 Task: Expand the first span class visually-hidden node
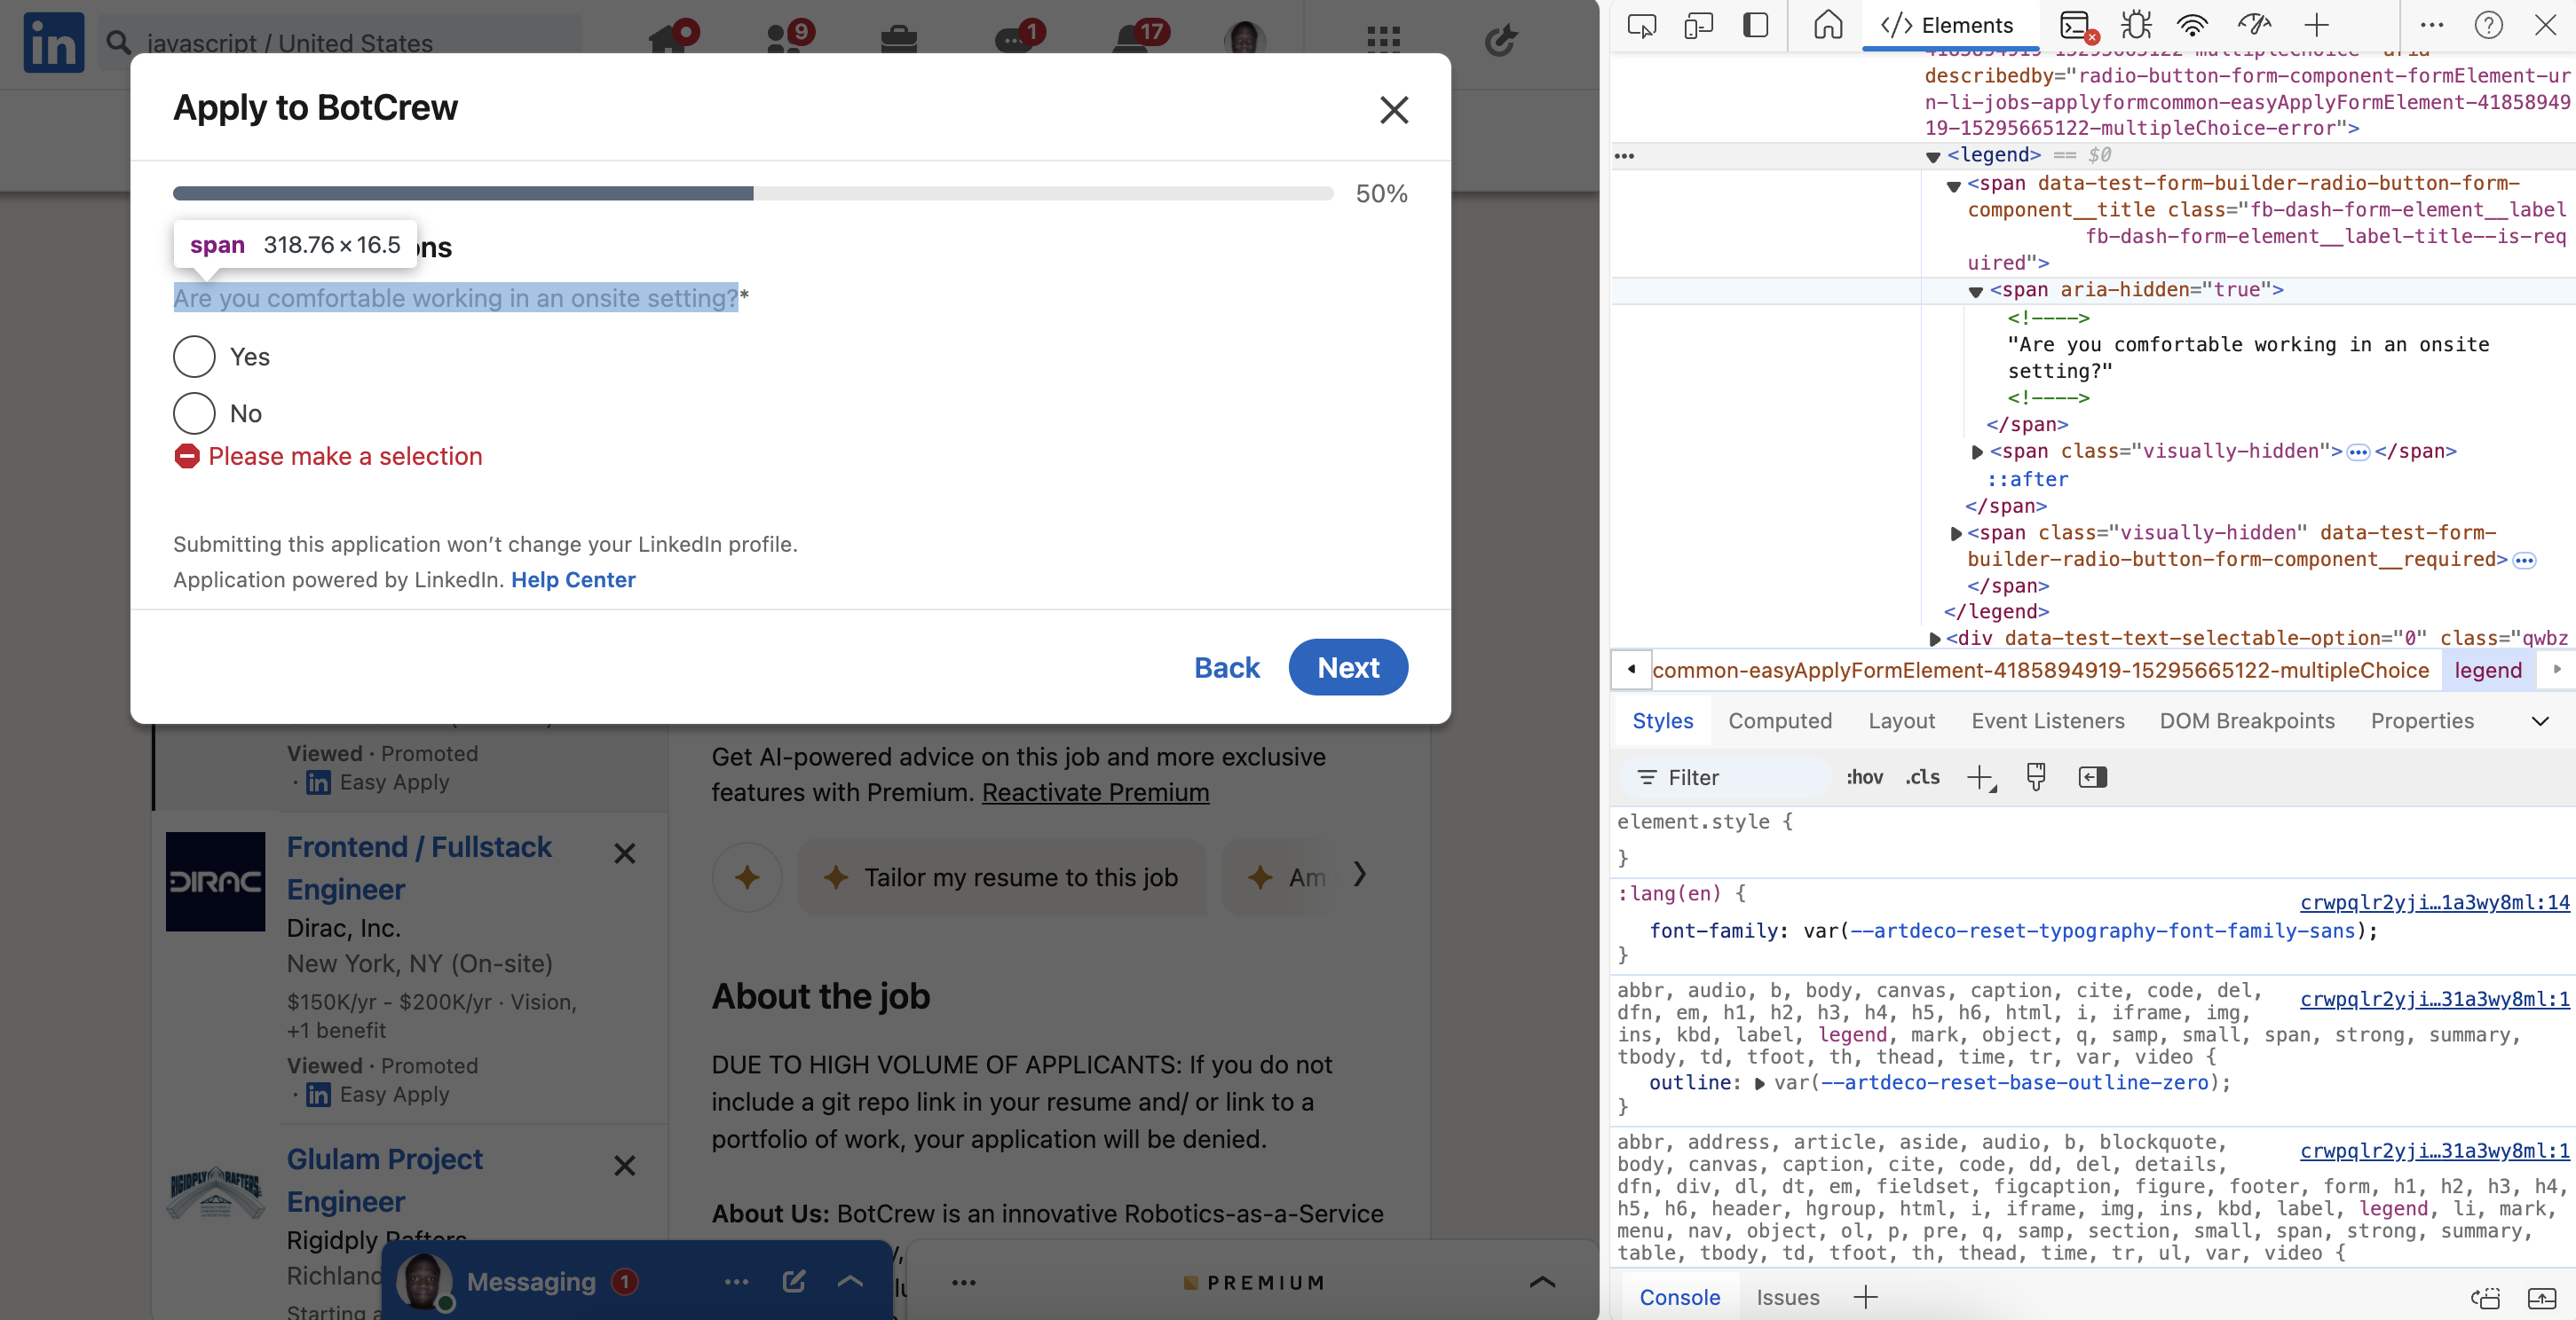[1976, 452]
